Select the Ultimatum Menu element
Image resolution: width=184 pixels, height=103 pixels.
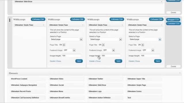(x=66, y=92)
